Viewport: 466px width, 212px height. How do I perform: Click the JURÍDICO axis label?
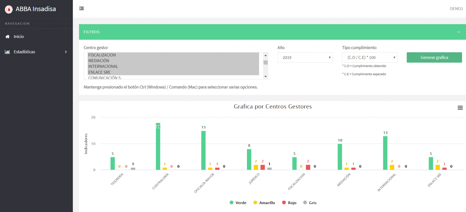coord(254,179)
